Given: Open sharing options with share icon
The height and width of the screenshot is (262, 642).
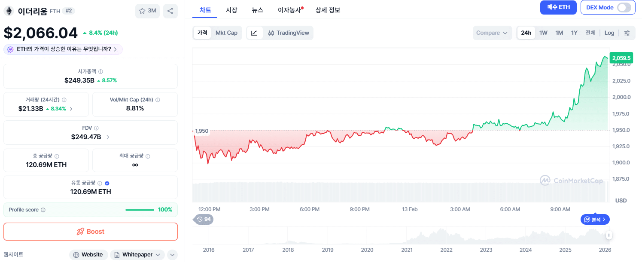Looking at the screenshot, I should coord(170,11).
